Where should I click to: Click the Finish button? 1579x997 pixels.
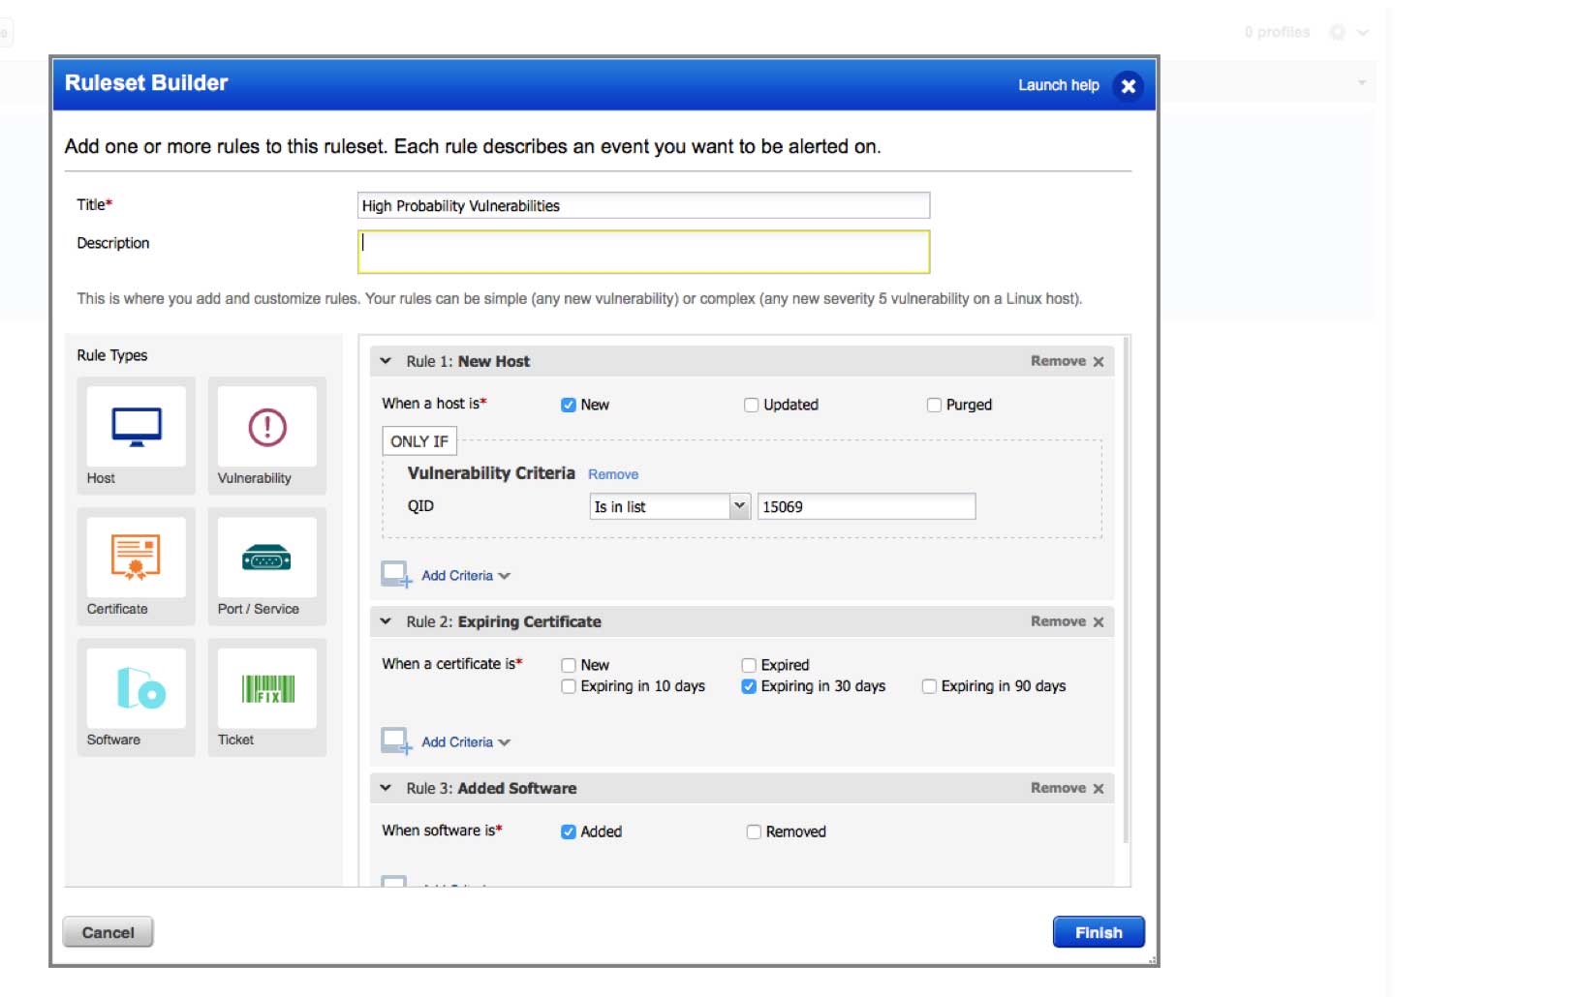click(x=1098, y=932)
